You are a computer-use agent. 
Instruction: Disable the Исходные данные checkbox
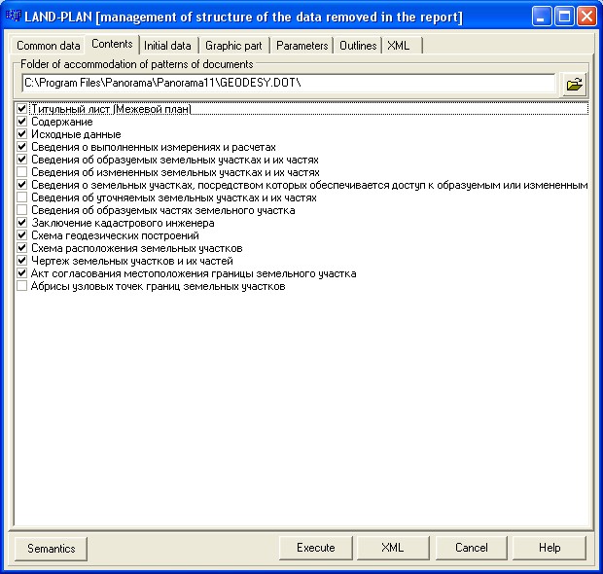pyautogui.click(x=22, y=134)
